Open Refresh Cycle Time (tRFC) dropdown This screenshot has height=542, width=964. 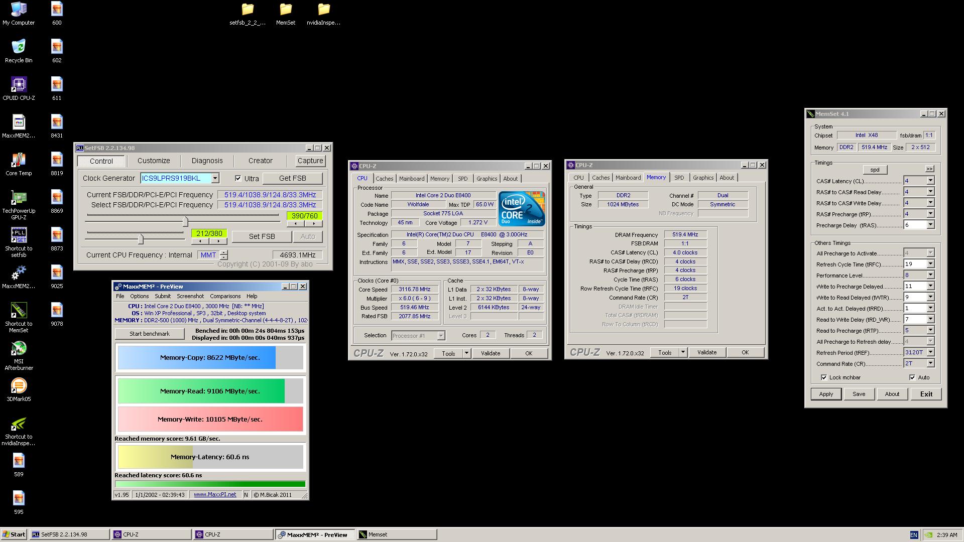click(x=930, y=264)
